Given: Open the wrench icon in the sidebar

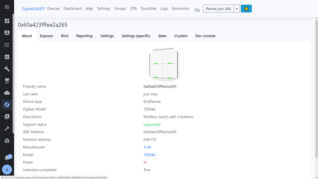Looking at the screenshot, I should 7,69.
